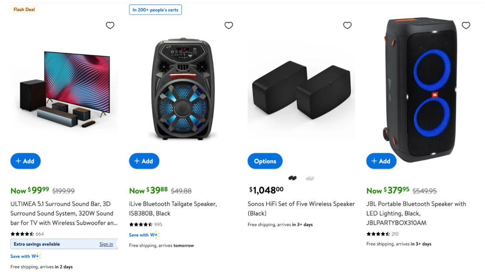Open ULTIMEA 5.1 Surround Sound Bar title
Screen dimensions: 485x274
(64, 213)
